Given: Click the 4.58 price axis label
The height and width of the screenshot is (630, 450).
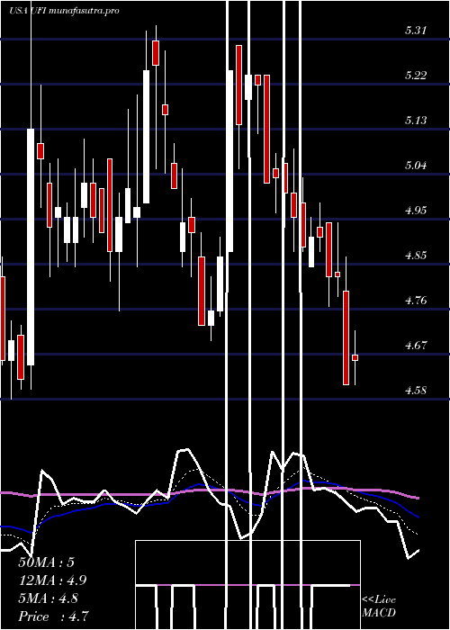Looking at the screenshot, I should click(416, 391).
